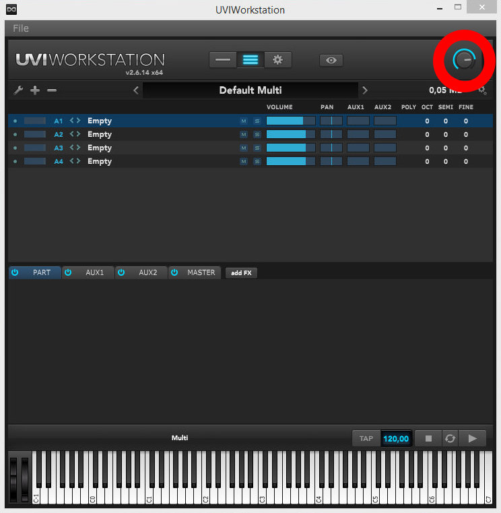Toggle the AUX1 power button
The width and height of the screenshot is (501, 513).
[x=68, y=272]
